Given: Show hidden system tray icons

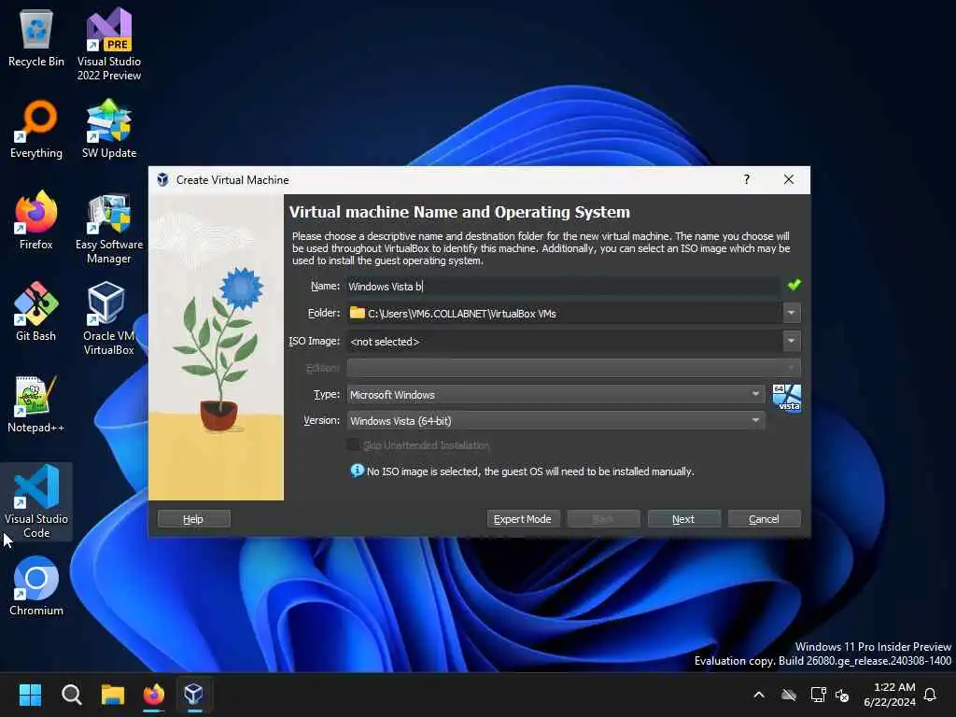Looking at the screenshot, I should click(759, 695).
